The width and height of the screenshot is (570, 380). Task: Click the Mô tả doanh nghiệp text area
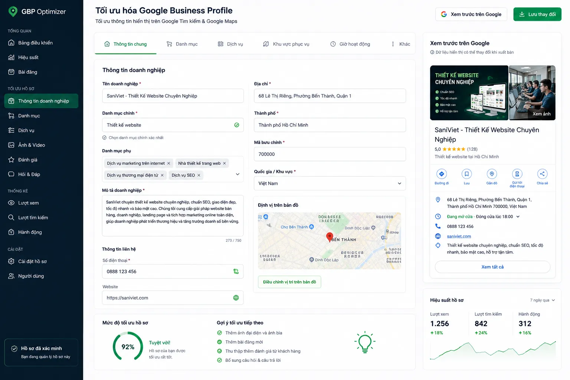coord(173,216)
